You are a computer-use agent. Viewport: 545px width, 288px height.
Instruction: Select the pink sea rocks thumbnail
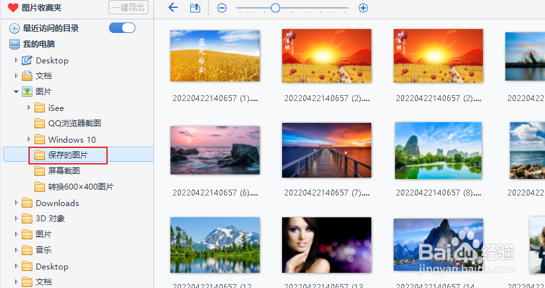tap(215, 150)
